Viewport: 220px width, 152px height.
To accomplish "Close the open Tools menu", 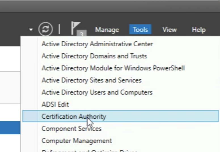I will 140,30.
